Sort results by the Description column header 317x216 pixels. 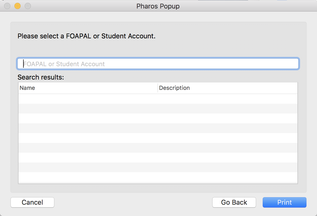[228, 88]
